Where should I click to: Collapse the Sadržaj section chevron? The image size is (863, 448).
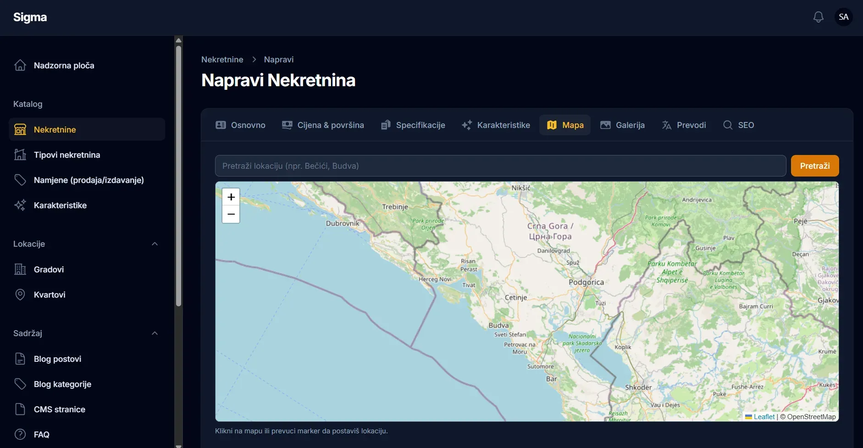click(x=155, y=333)
